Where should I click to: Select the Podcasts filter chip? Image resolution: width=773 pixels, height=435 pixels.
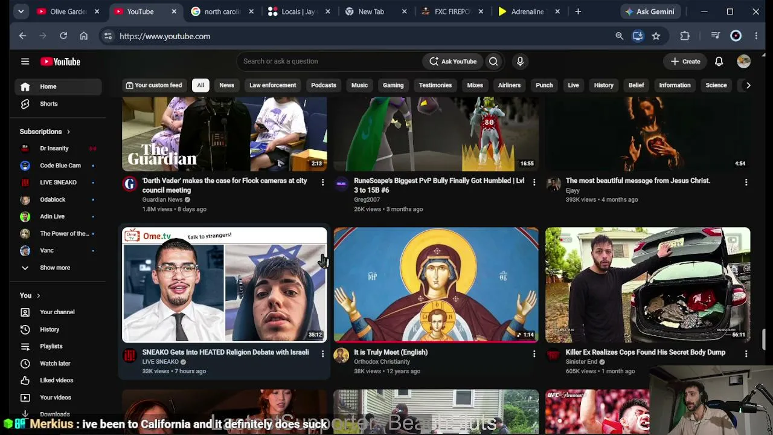point(324,85)
